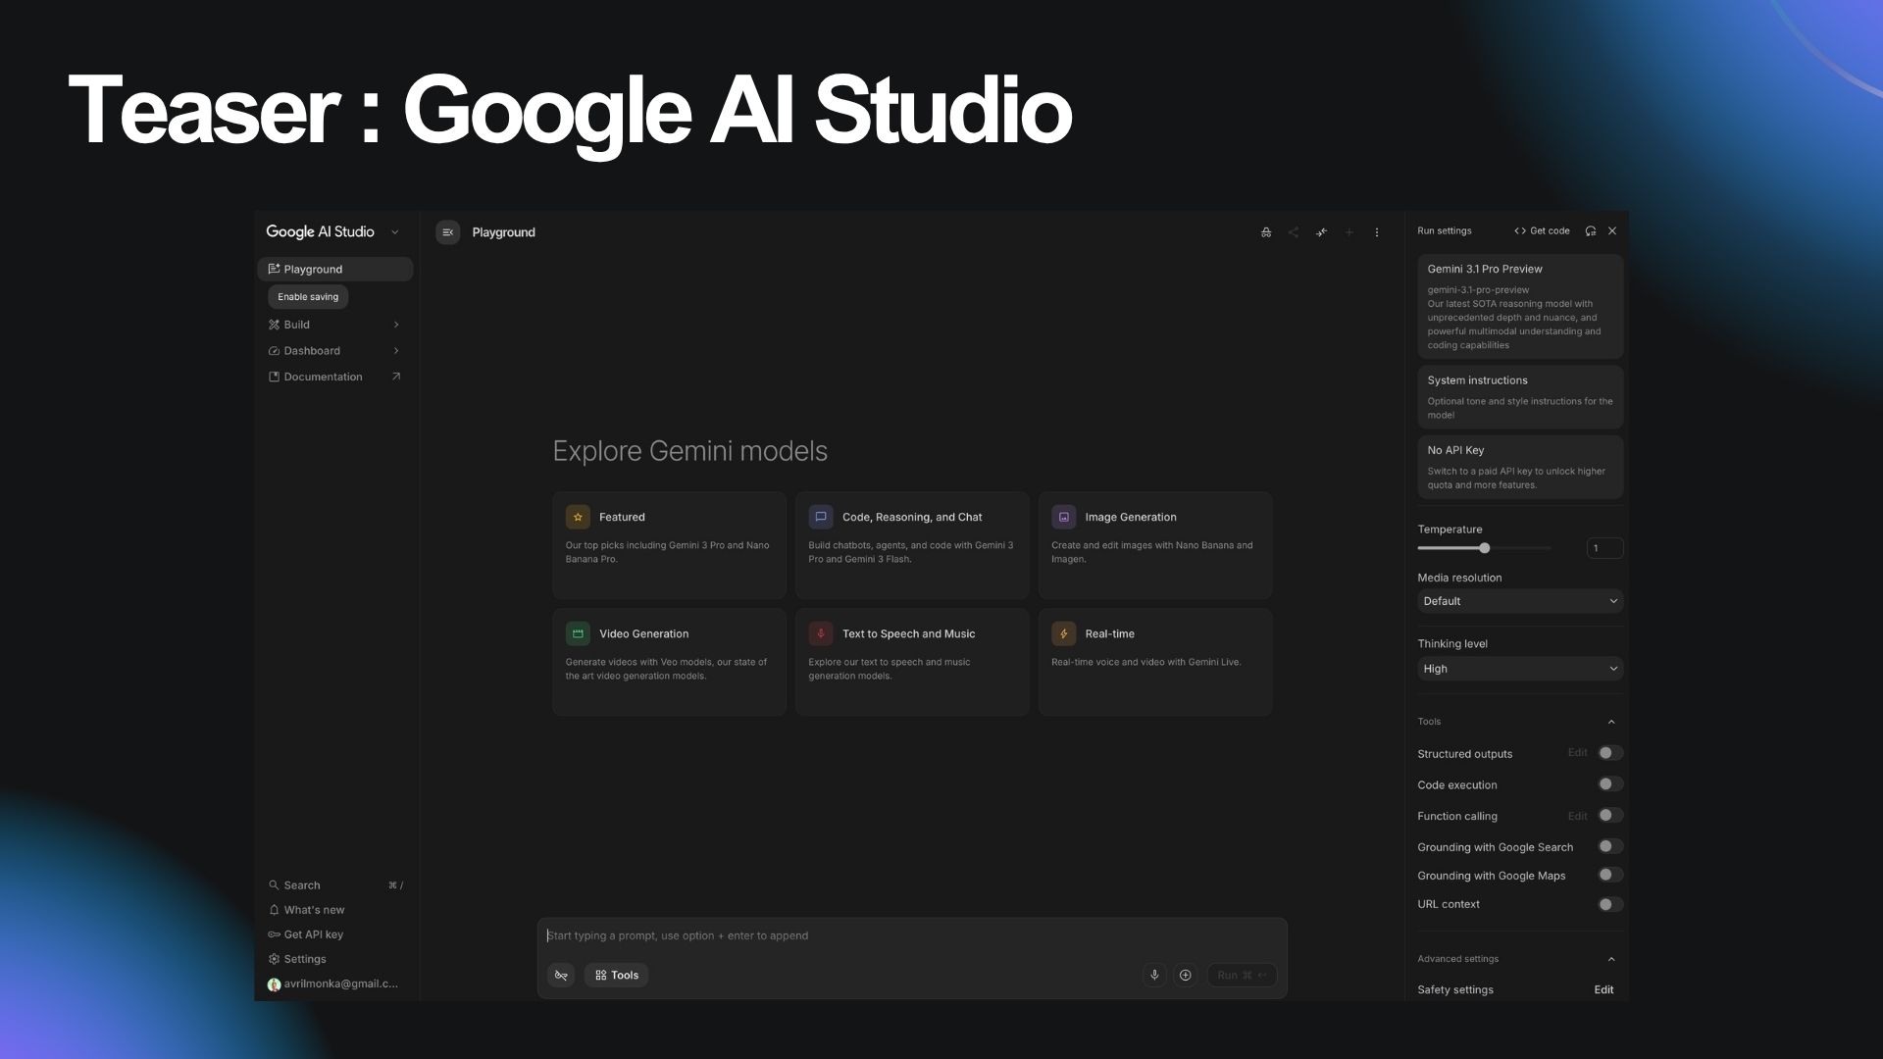Click chat icon on Code, Reasoning card
This screenshot has height=1059, width=1883.
click(821, 517)
